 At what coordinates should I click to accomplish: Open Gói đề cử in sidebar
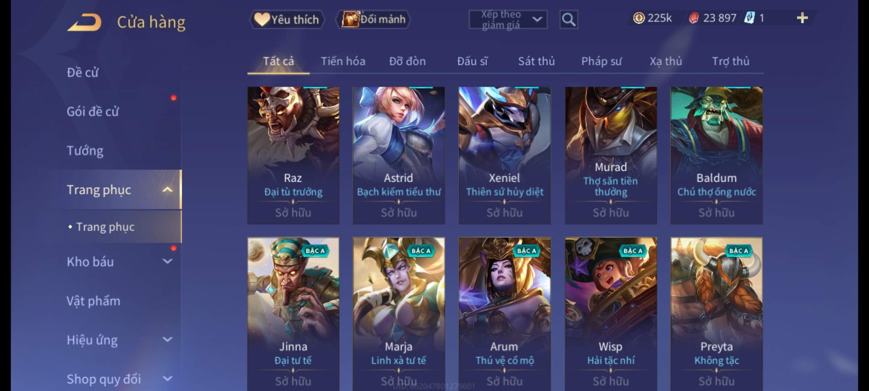(x=93, y=112)
